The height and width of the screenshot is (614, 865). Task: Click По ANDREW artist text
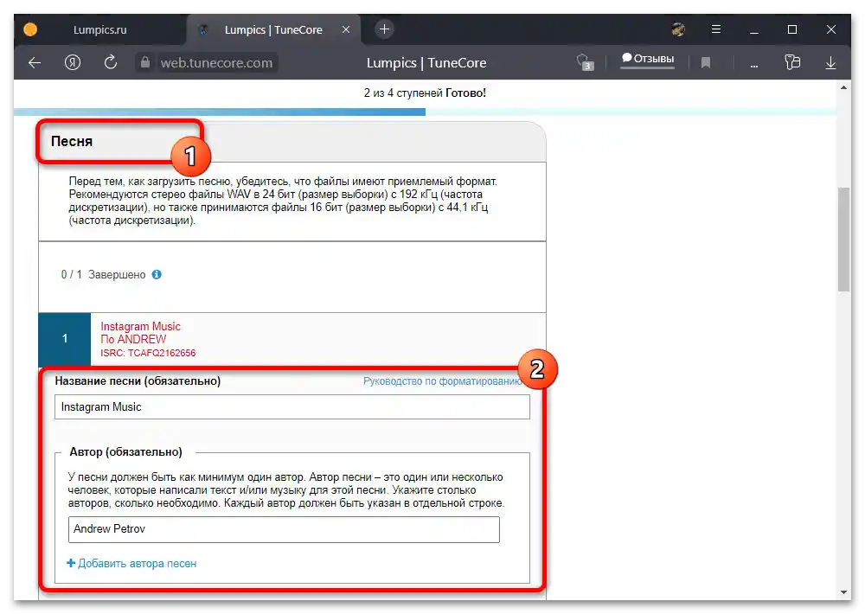[x=133, y=339]
